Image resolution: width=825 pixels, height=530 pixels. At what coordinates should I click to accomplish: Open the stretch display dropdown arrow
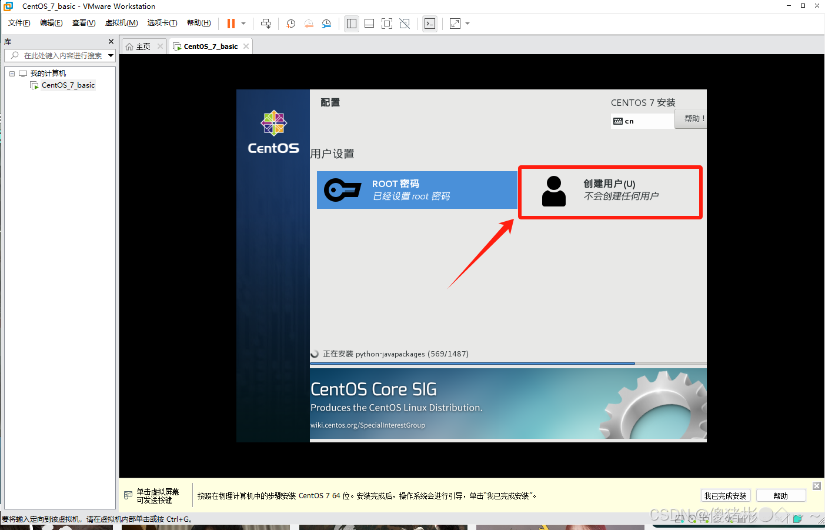point(467,24)
